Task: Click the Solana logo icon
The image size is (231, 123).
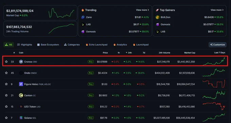Action: point(21,118)
